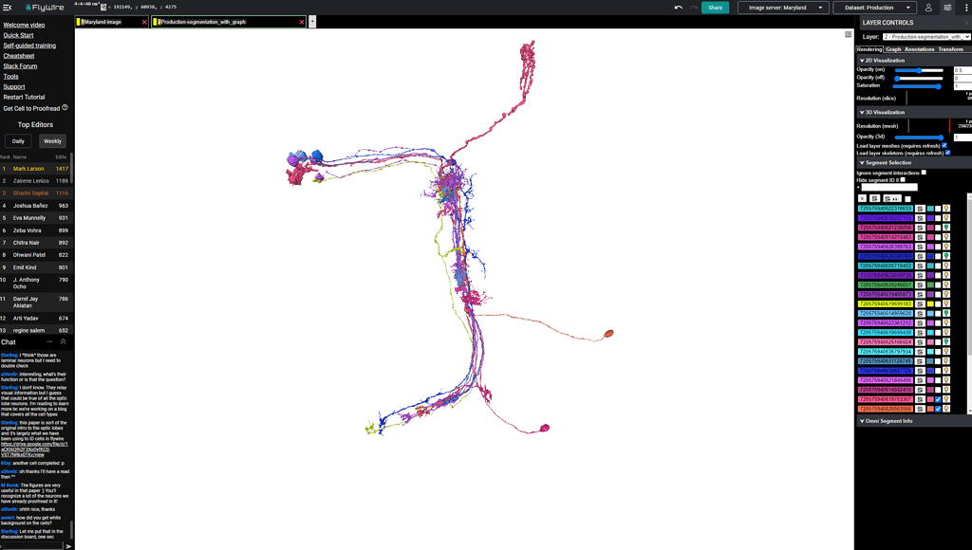Viewport: 972px width, 550px height.
Task: Toggle the layer controls panel icon
Action: point(947,8)
